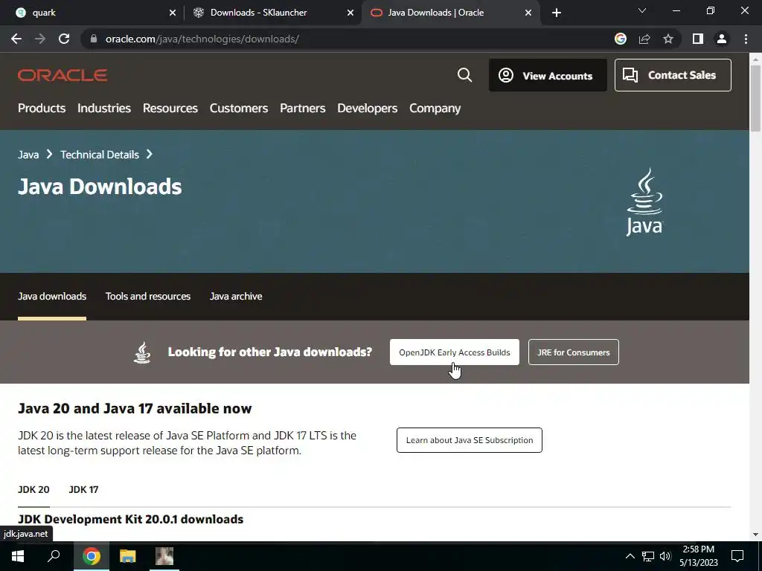Open the Customers menu

pos(239,109)
